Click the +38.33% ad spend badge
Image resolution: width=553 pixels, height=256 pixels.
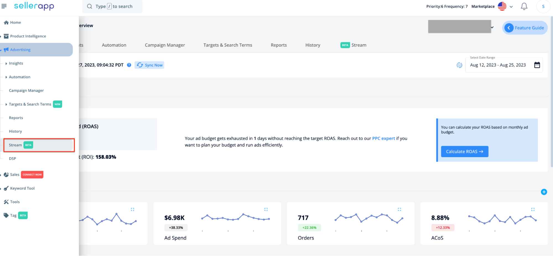pyautogui.click(x=176, y=228)
